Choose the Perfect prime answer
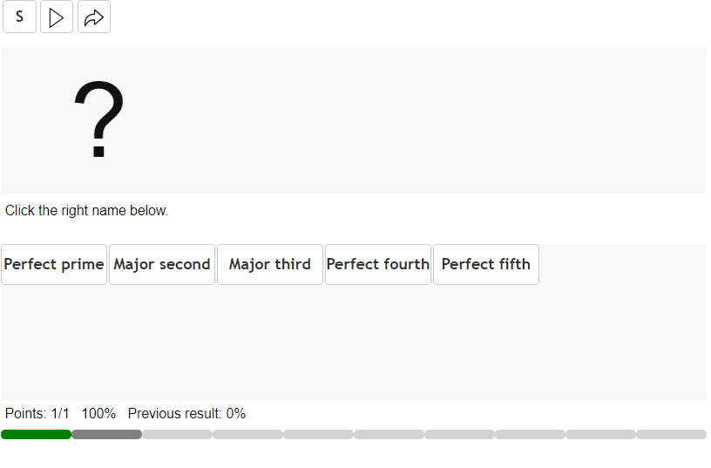711x468 pixels. pos(54,264)
